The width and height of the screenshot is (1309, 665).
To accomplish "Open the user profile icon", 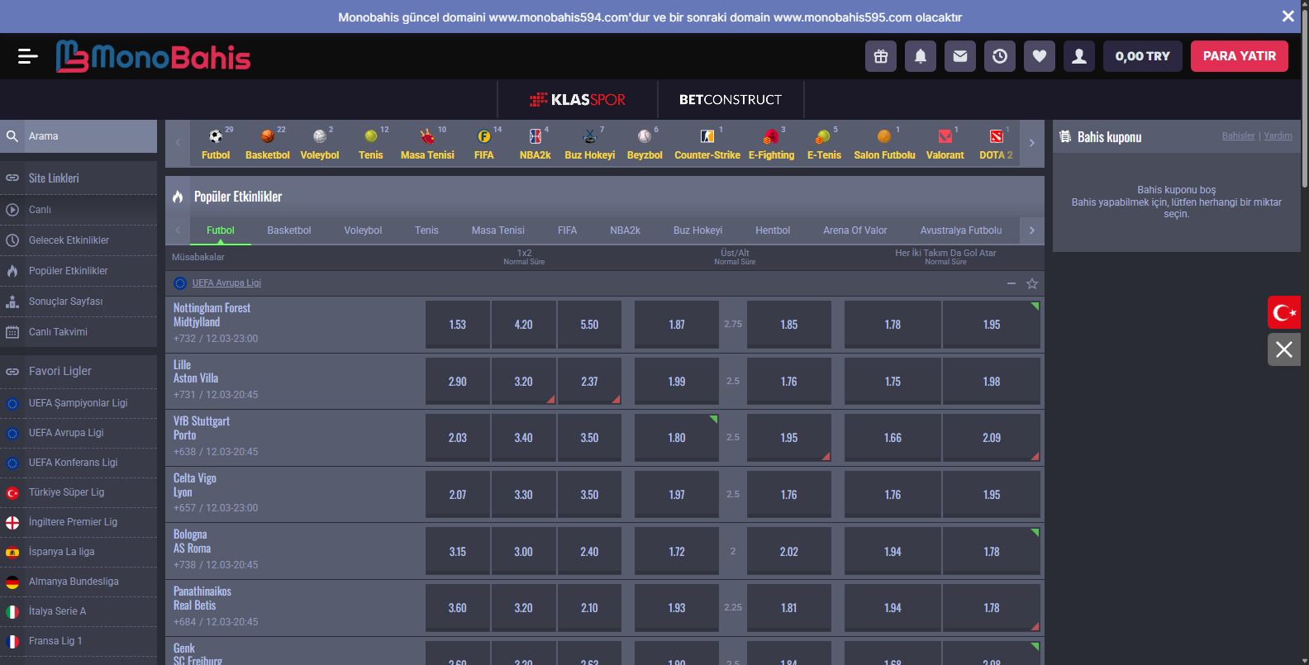I will (x=1079, y=56).
